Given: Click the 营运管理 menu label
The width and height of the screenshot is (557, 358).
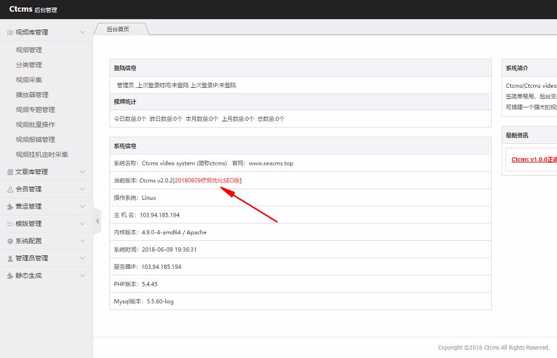Looking at the screenshot, I should pyautogui.click(x=29, y=207).
